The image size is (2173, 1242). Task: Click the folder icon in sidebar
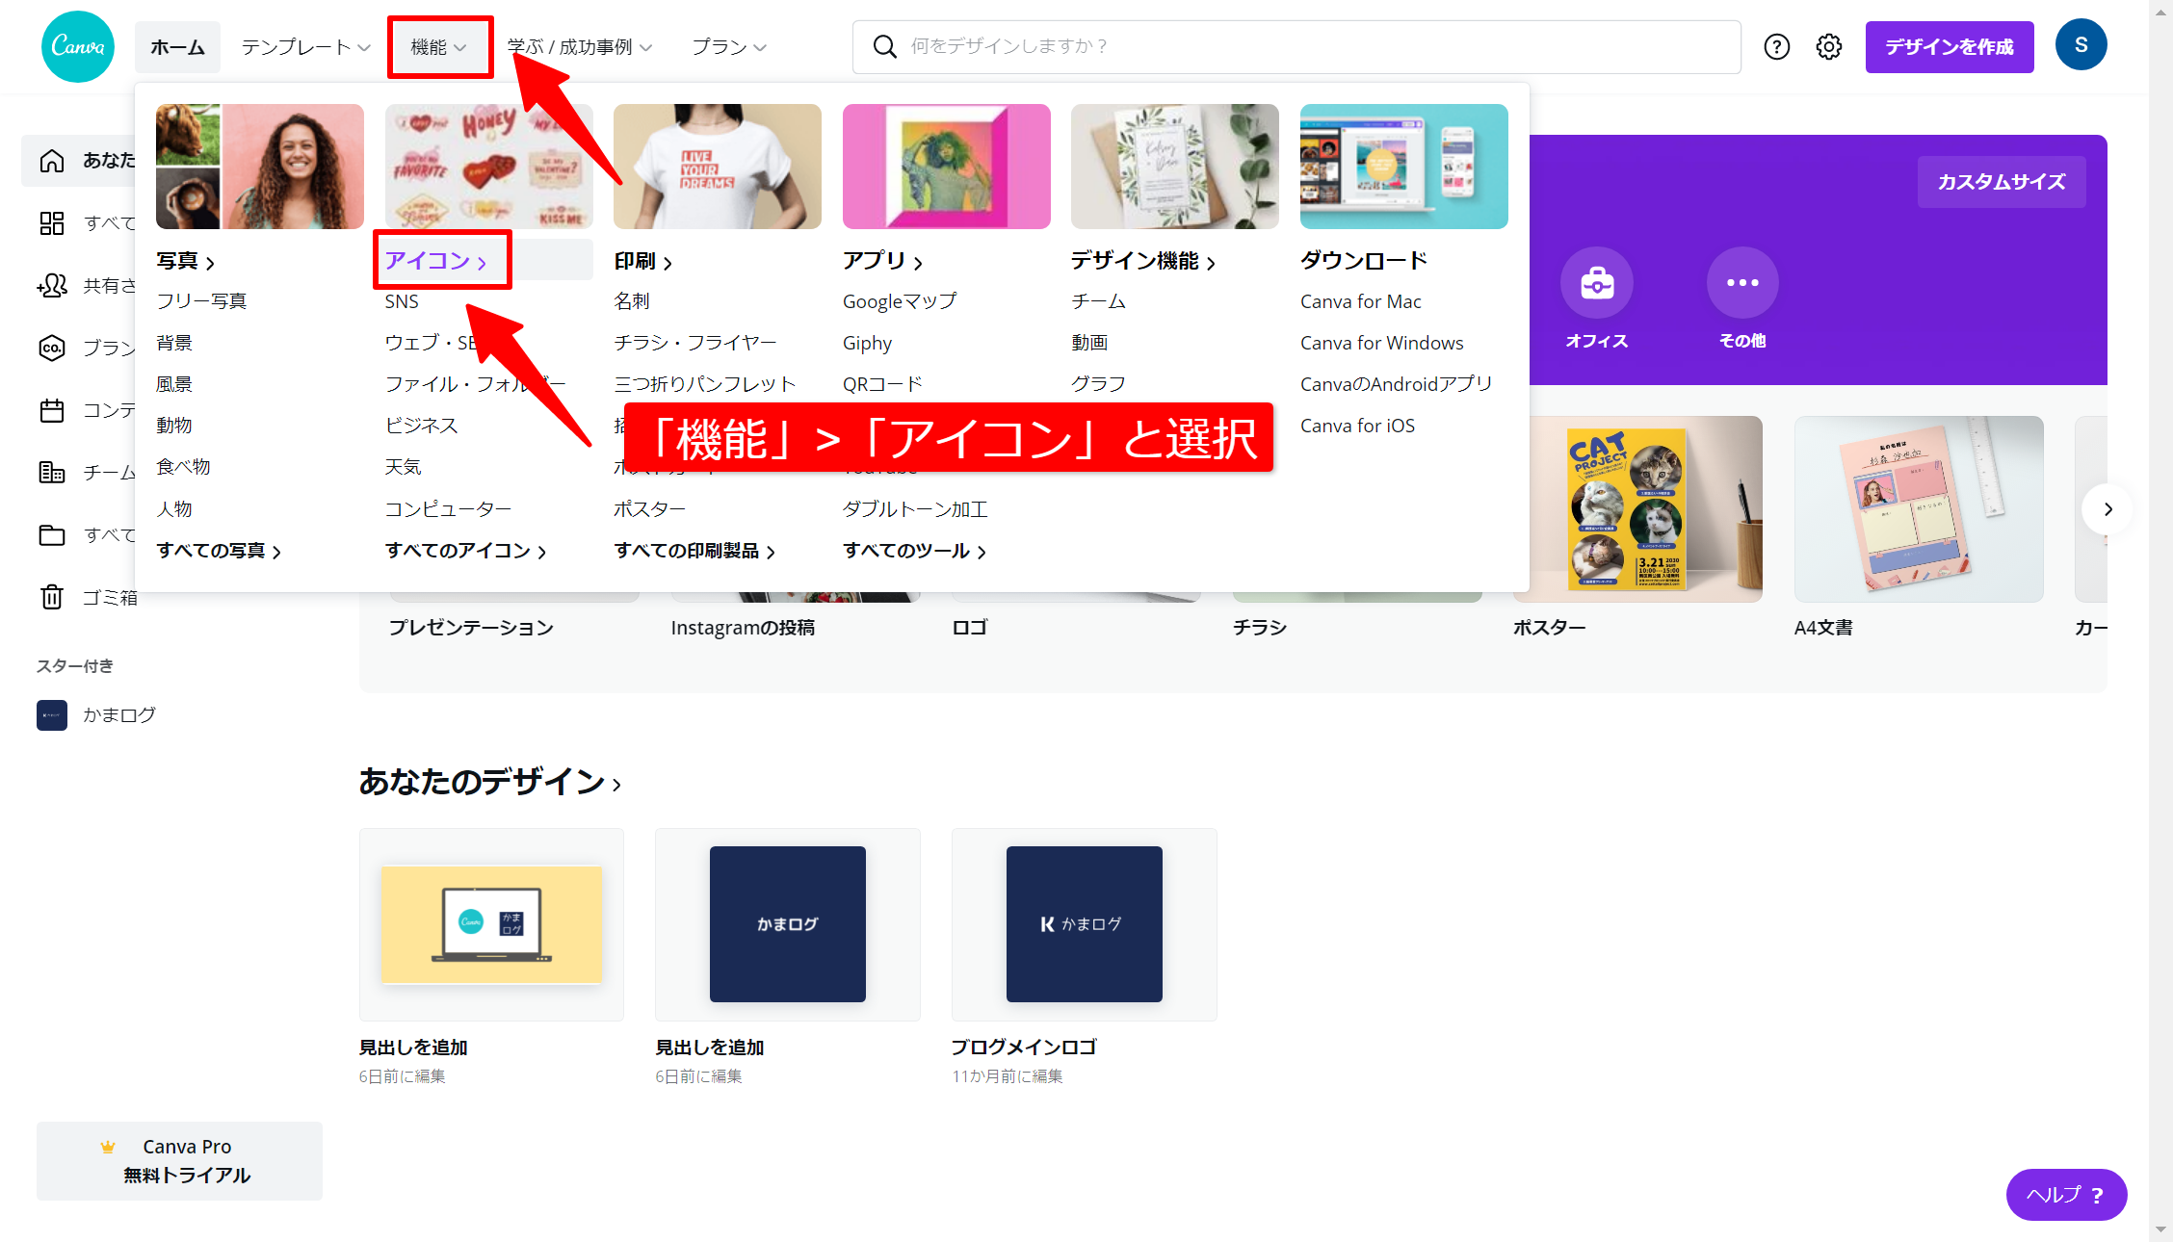pyautogui.click(x=52, y=534)
